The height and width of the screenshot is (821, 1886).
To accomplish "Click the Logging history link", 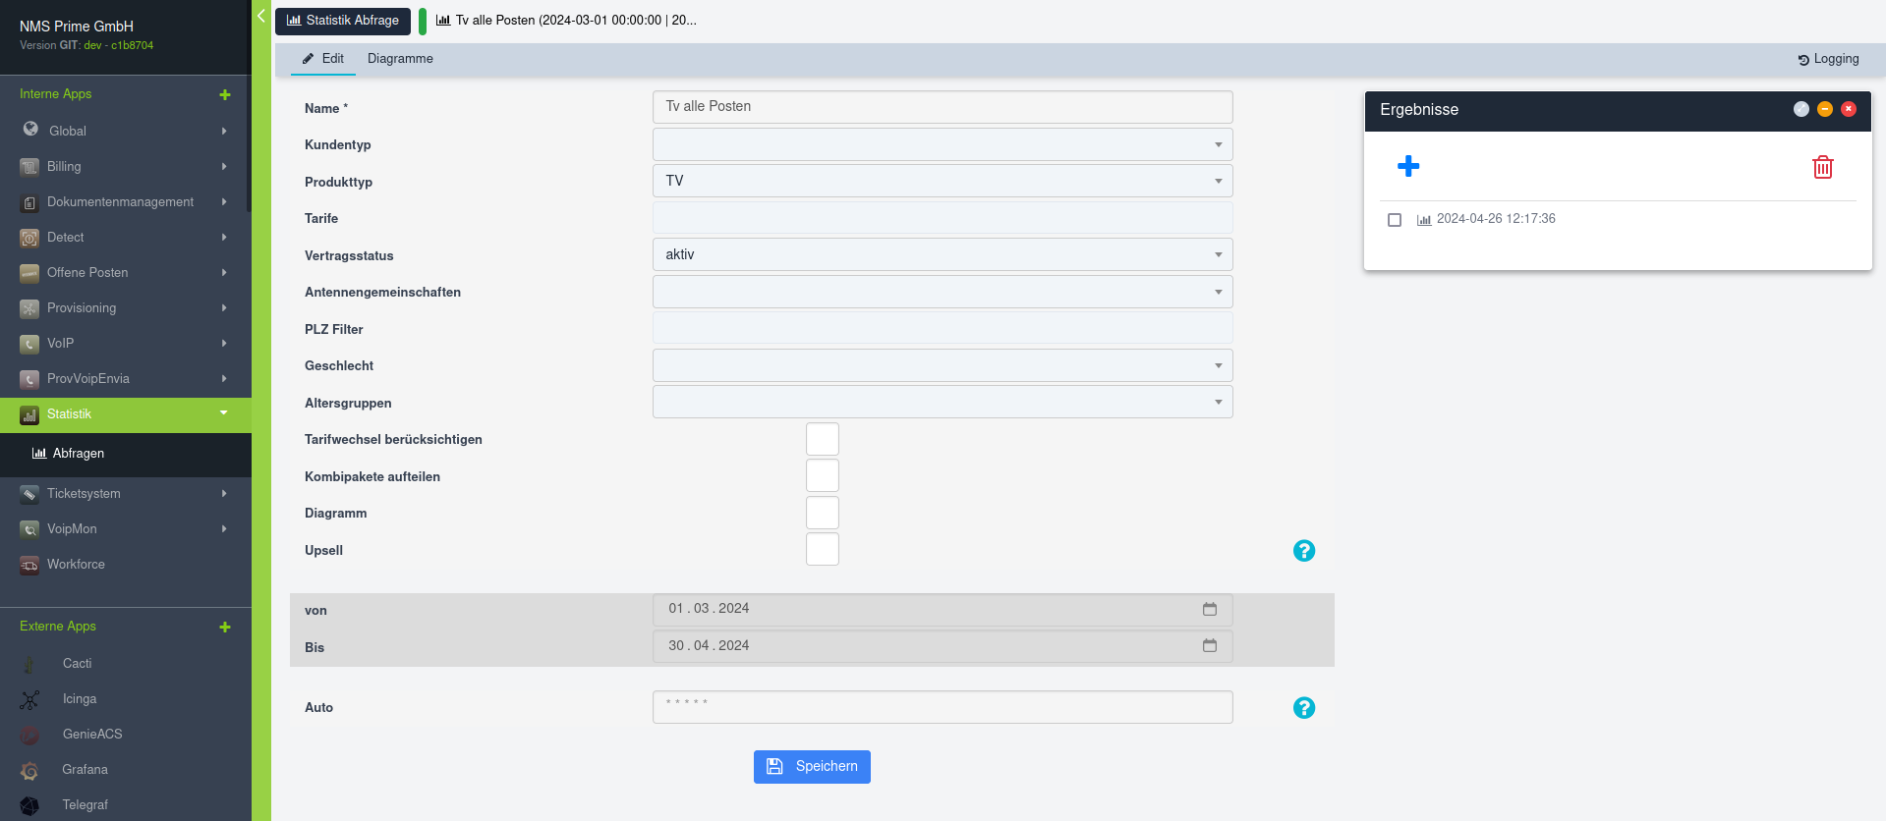I will tap(1828, 59).
